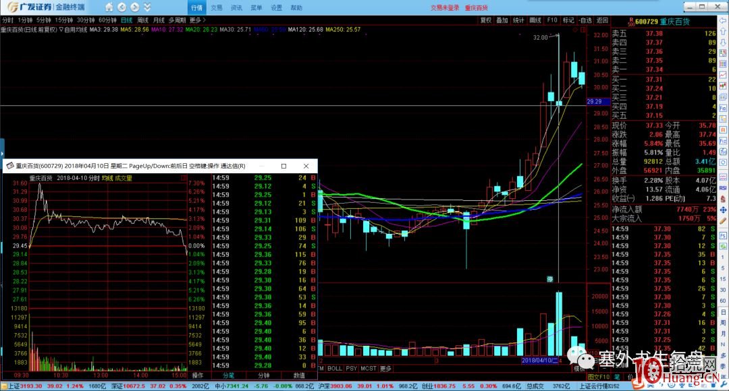Switch to 5分钟 chart period

pyautogui.click(x=44, y=20)
